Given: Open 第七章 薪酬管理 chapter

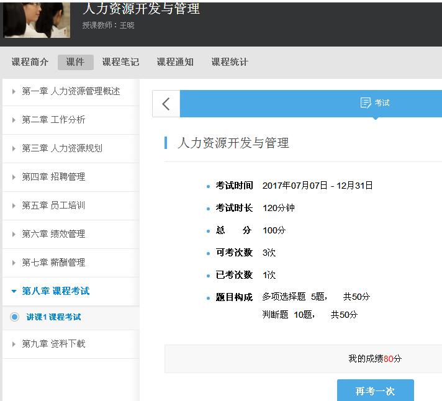Looking at the screenshot, I should [x=53, y=263].
